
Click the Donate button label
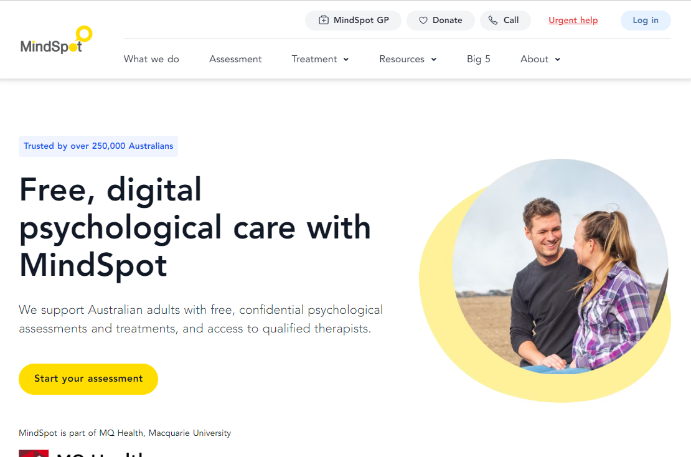(x=448, y=21)
